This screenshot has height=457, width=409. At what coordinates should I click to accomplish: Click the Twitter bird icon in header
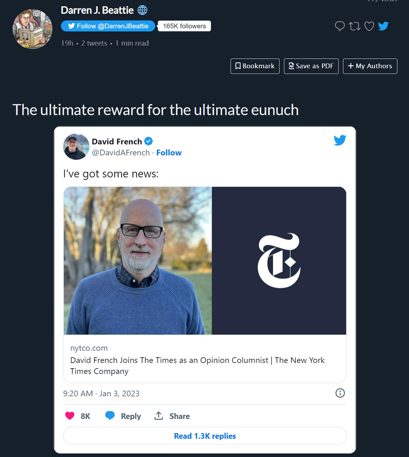(383, 26)
